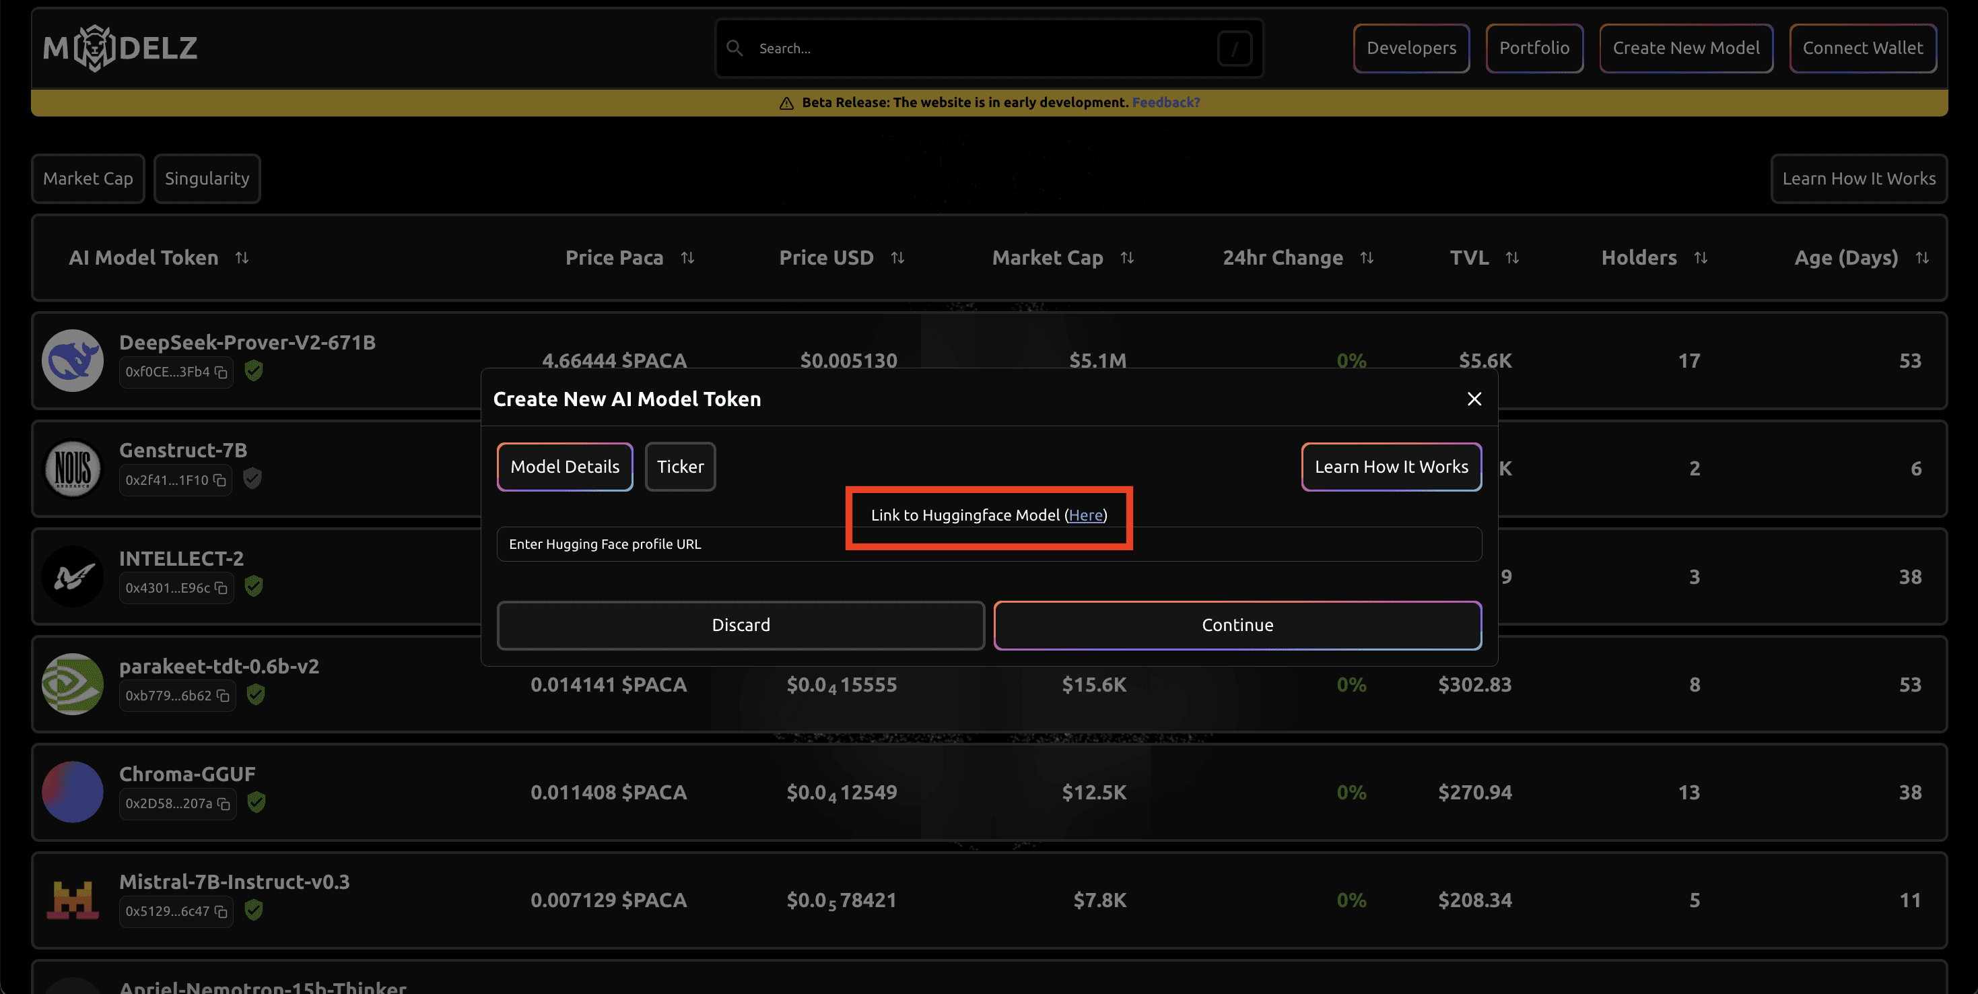Open Mistral-7B-Instruct-v0.3 token name
Viewport: 1978px width, 994px height.
click(234, 882)
